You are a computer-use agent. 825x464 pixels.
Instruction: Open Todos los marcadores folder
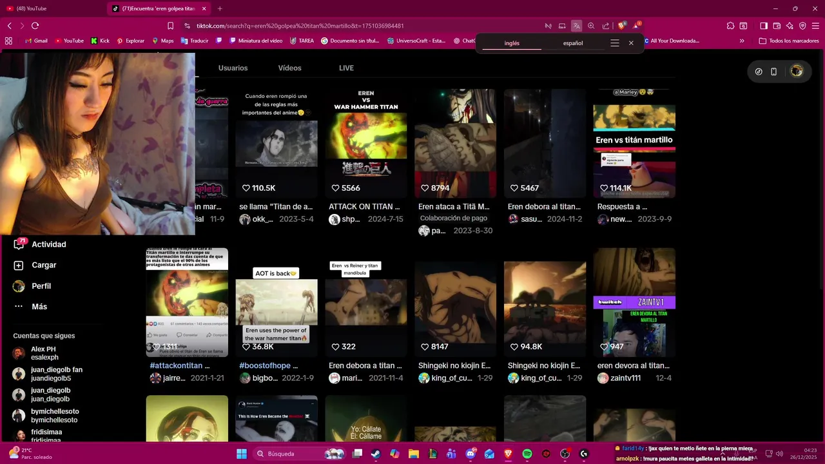[x=789, y=41]
